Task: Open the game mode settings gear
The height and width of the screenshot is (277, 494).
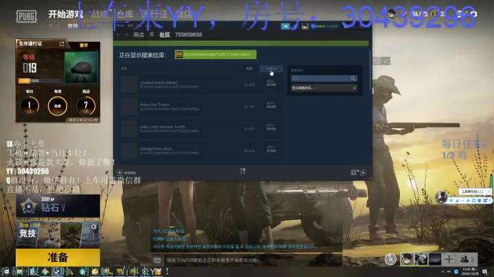Action: coord(93,227)
